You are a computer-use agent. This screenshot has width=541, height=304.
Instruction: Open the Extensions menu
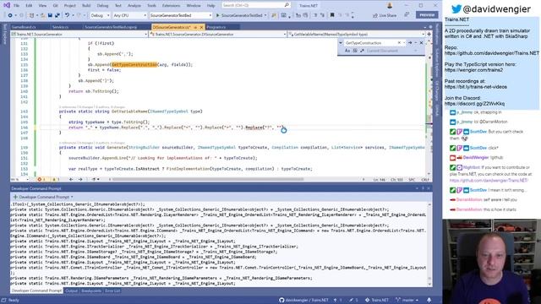coord(171,6)
